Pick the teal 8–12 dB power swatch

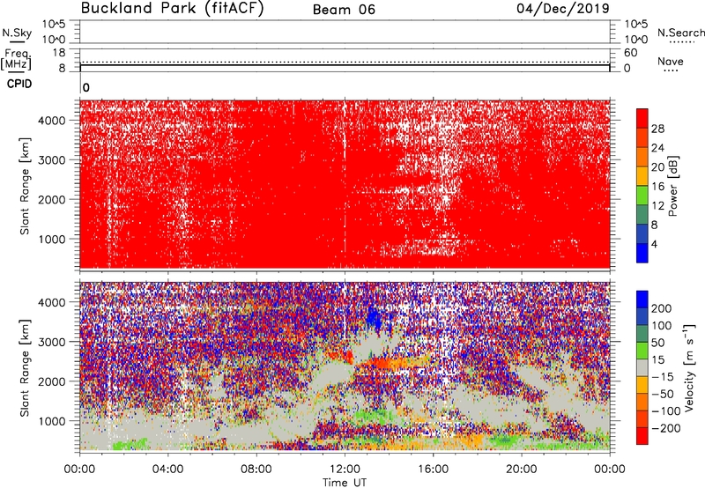click(x=642, y=215)
